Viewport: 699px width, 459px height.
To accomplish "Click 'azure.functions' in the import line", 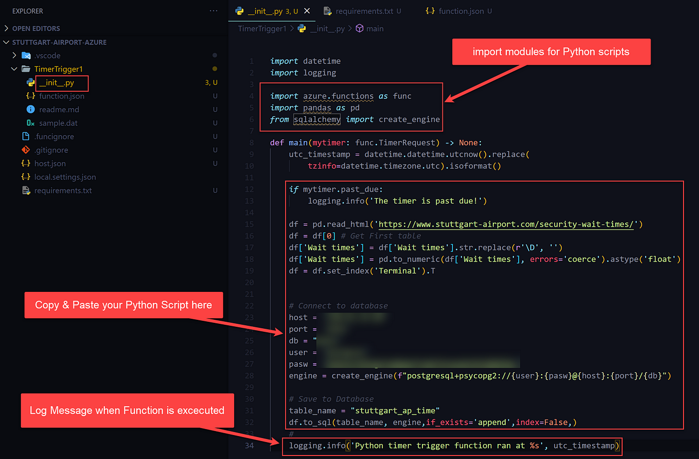I will (x=339, y=96).
